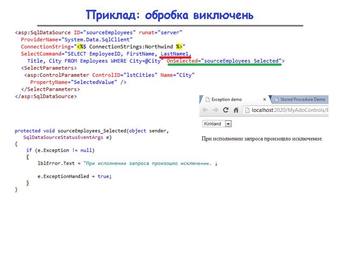Click the ControlID="lstCities" attribute
This screenshot has height=255, width=340.
click(125, 75)
